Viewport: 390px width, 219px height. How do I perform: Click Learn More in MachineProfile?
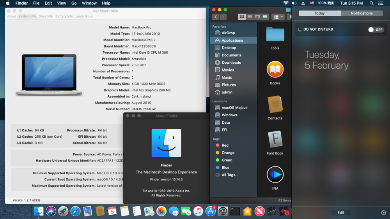[84, 16]
